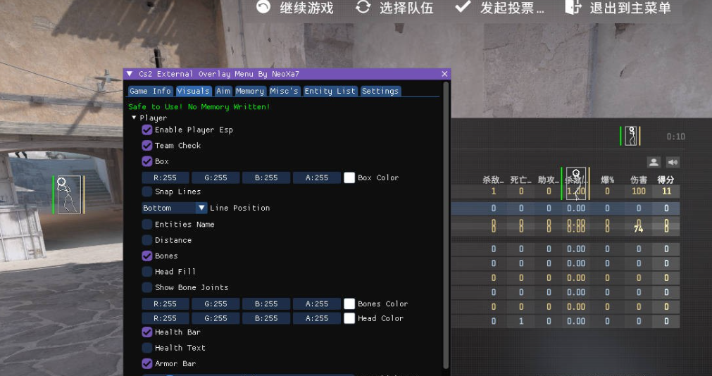The image size is (712, 376).
Task: Enable Snap Lines checkbox
Action: tap(147, 192)
